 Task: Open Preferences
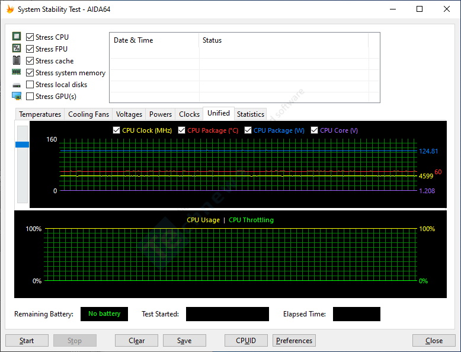[x=294, y=341]
